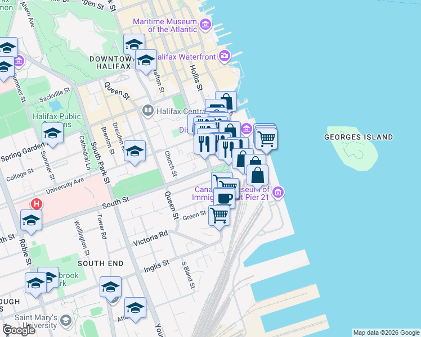Select school marker near Halifax Public Gardens

53,134
